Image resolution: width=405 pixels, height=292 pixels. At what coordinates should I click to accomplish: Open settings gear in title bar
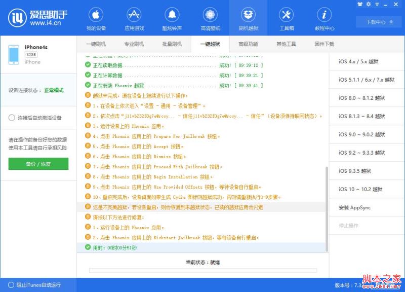click(369, 4)
